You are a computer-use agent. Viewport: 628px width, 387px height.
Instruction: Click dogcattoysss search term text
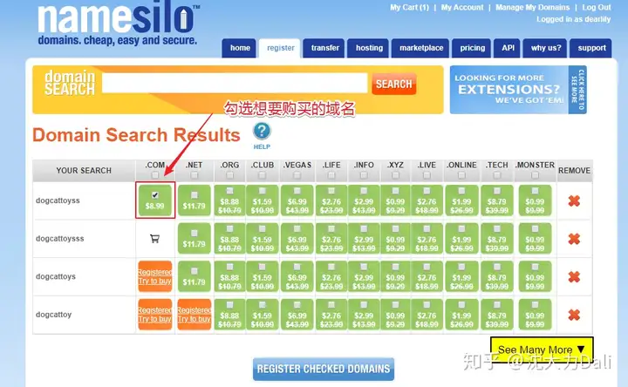click(59, 239)
